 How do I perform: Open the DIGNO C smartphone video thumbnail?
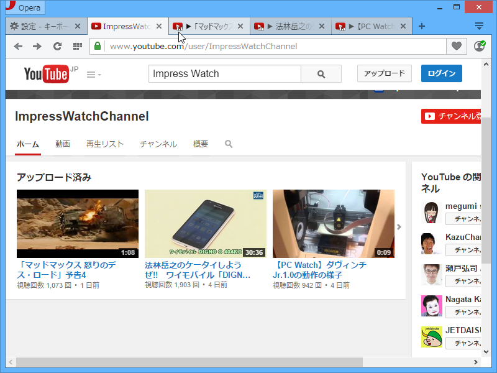click(x=206, y=224)
